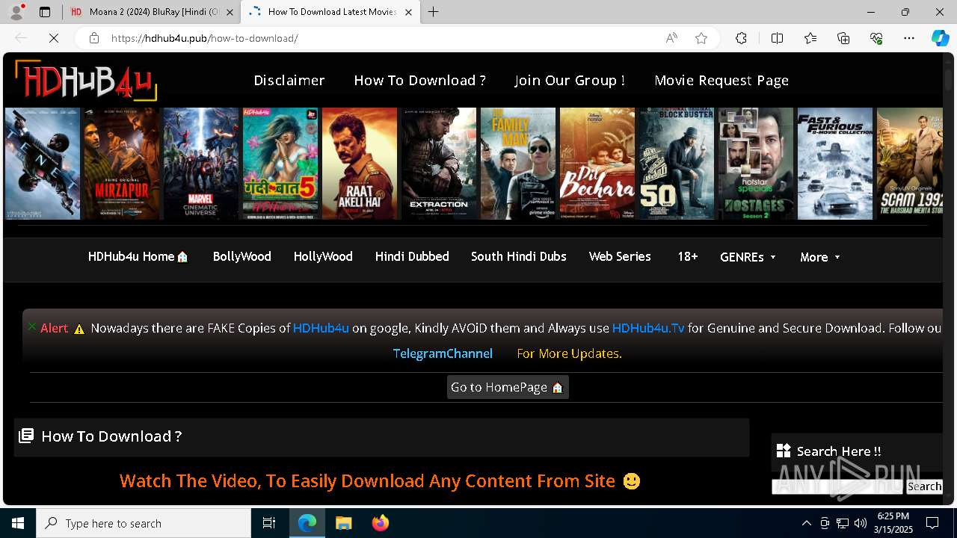This screenshot has width=957, height=538.
Task: Open the Mirzapur poster thumbnail
Action: click(122, 164)
